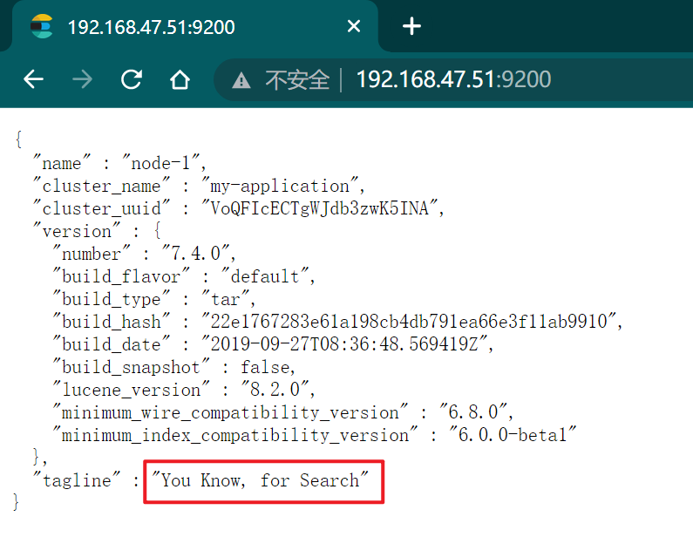Click the "build_date" key
693x537 pixels.
112,343
